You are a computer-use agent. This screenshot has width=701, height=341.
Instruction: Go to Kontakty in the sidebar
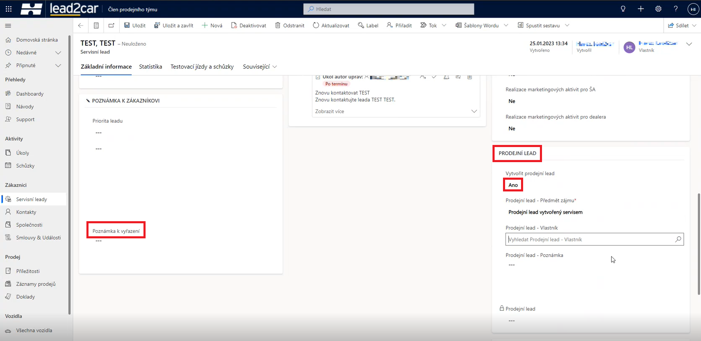coord(26,212)
